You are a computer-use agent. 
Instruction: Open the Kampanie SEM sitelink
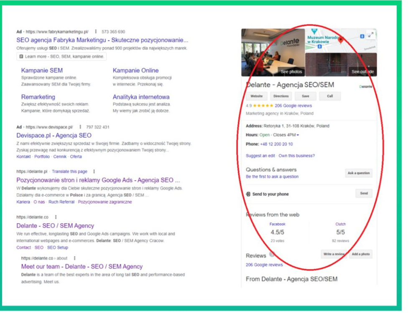[x=42, y=71]
